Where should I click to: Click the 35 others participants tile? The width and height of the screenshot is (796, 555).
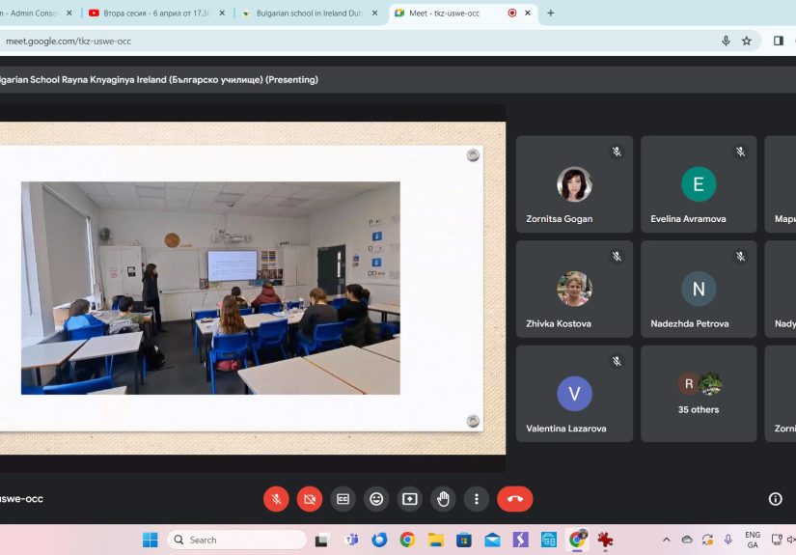(x=699, y=393)
